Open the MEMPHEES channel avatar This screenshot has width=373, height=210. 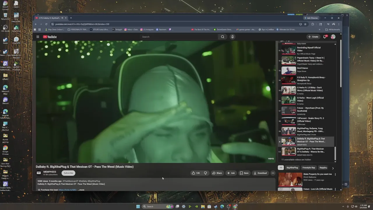(x=38, y=173)
